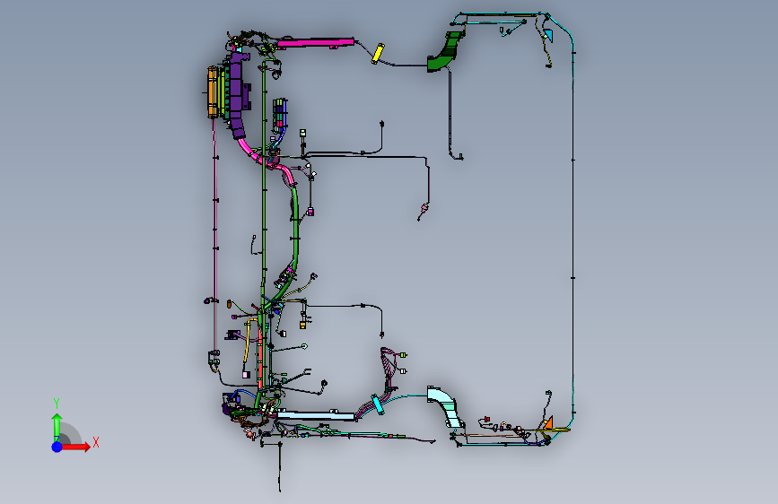
Task: Select the yellow cylindrical connector near the top
Action: point(378,53)
